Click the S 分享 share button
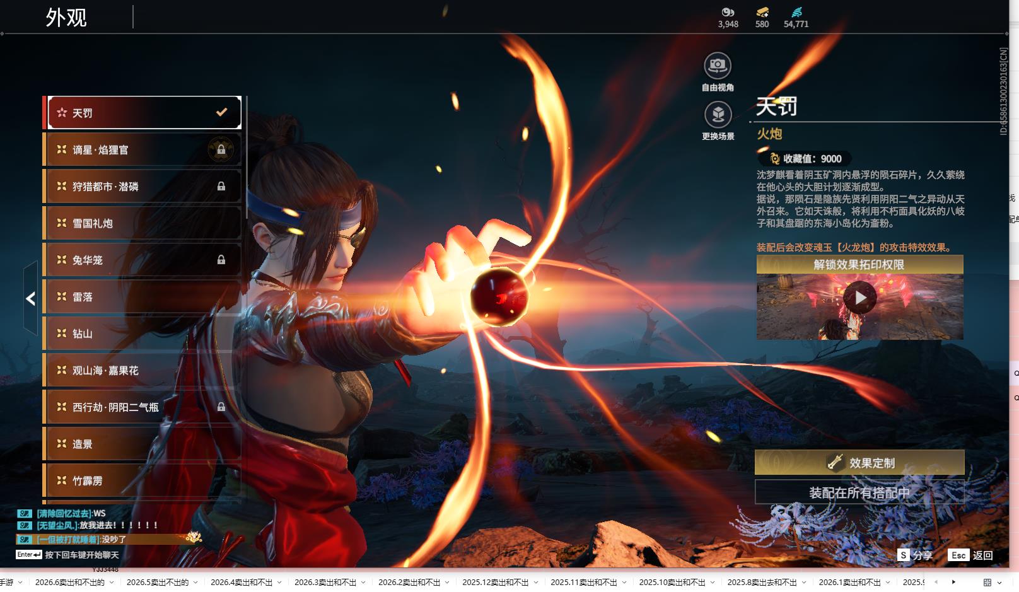This screenshot has height=592, width=1019. click(915, 555)
